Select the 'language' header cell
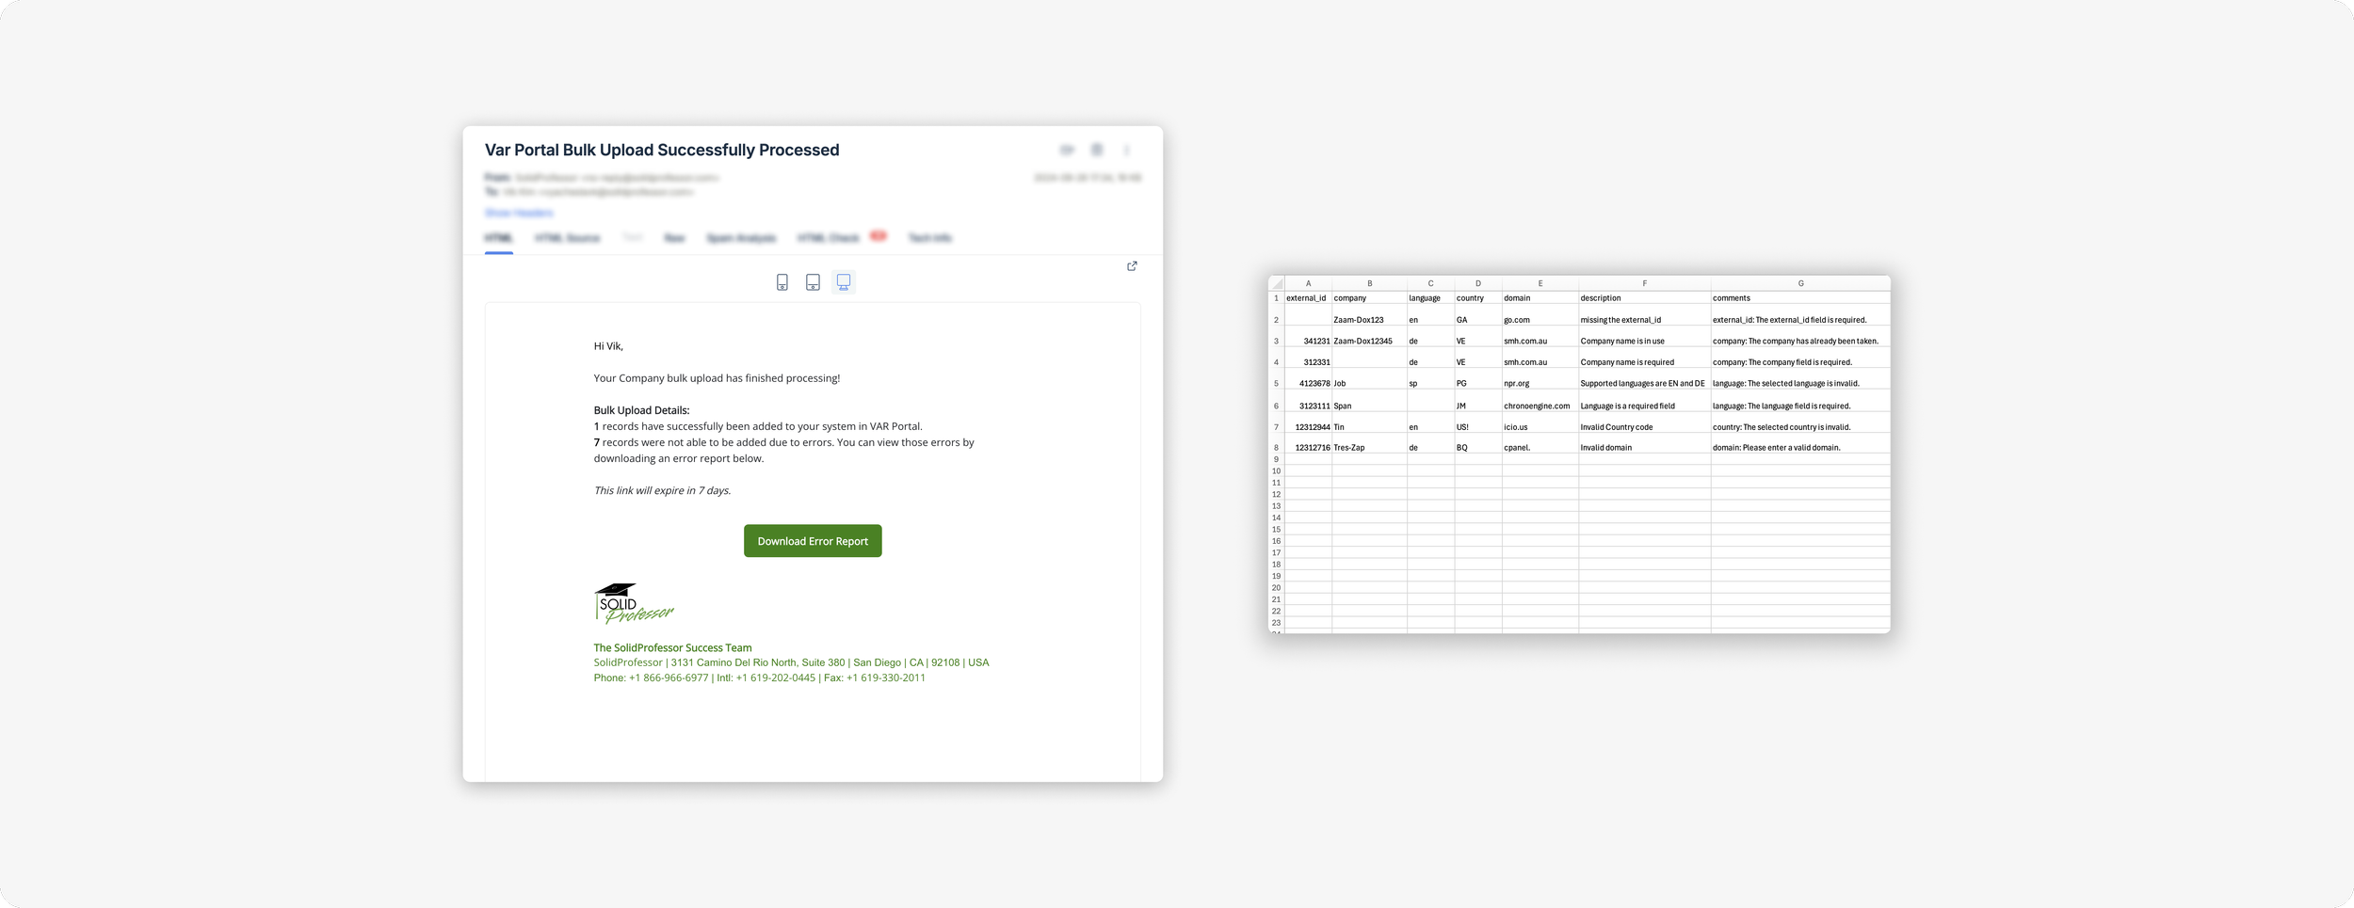Viewport: 2354px width, 908px height. (x=1430, y=298)
